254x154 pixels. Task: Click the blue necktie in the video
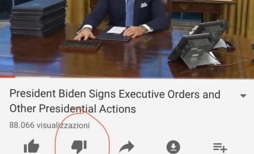click(x=130, y=13)
